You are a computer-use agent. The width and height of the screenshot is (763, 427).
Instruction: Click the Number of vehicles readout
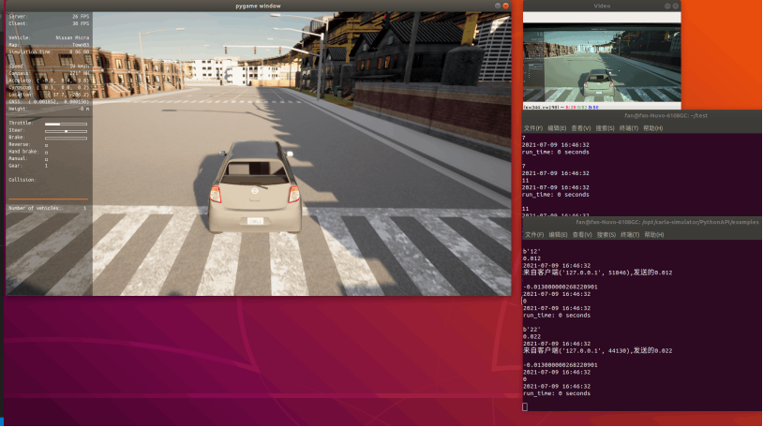point(48,208)
